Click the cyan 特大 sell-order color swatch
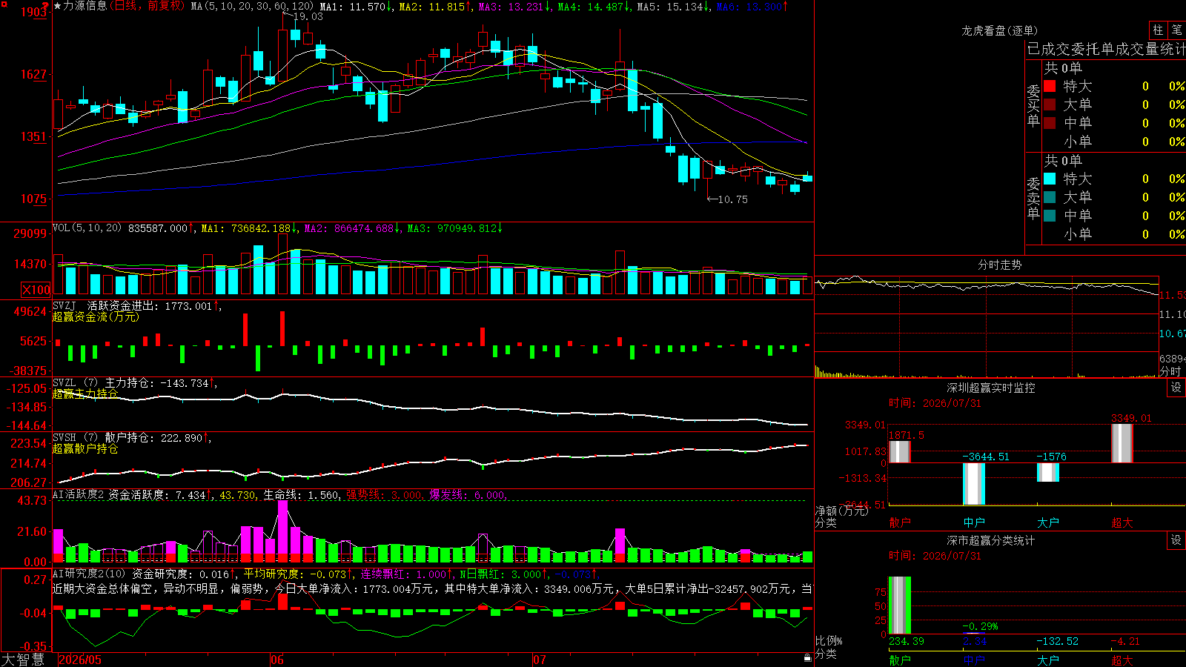This screenshot has height=667, width=1186. [1050, 179]
